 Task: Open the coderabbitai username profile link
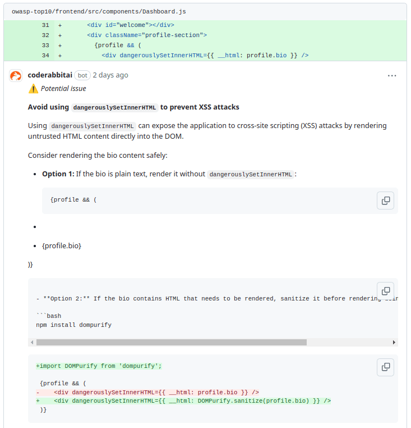(x=50, y=75)
